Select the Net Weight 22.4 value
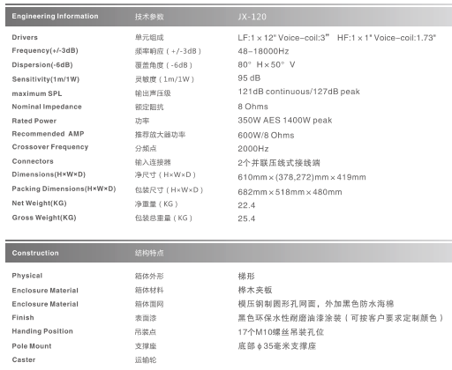Screen dimensions: 452x370 pyautogui.click(x=246, y=205)
